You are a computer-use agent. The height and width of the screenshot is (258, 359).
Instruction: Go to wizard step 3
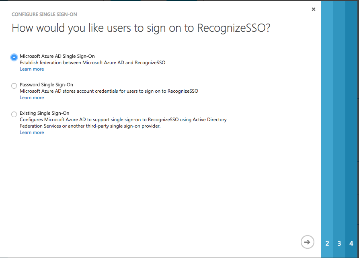click(339, 244)
